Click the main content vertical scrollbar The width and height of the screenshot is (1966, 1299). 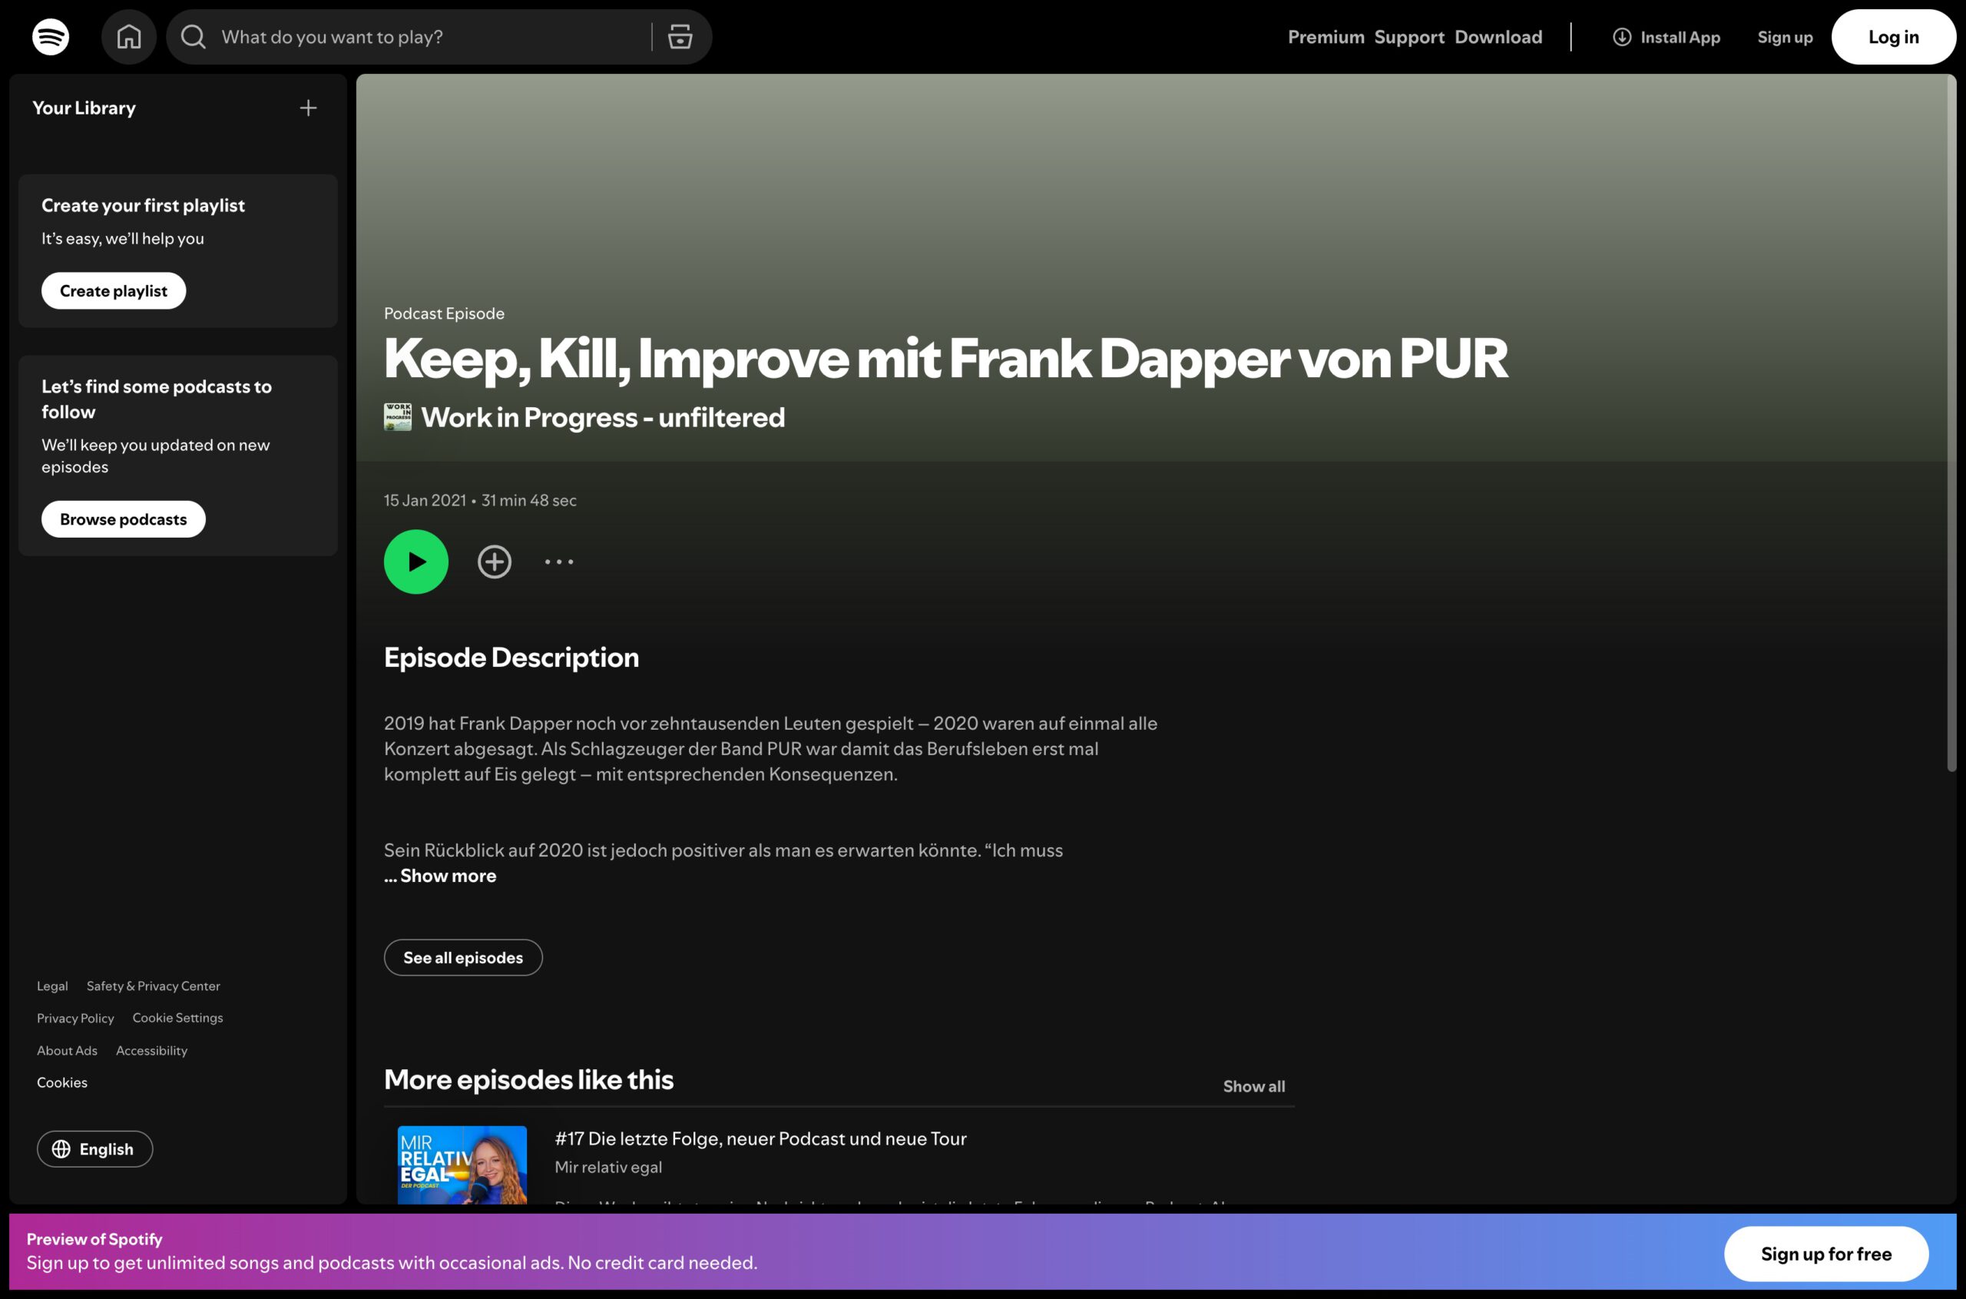click(1951, 423)
